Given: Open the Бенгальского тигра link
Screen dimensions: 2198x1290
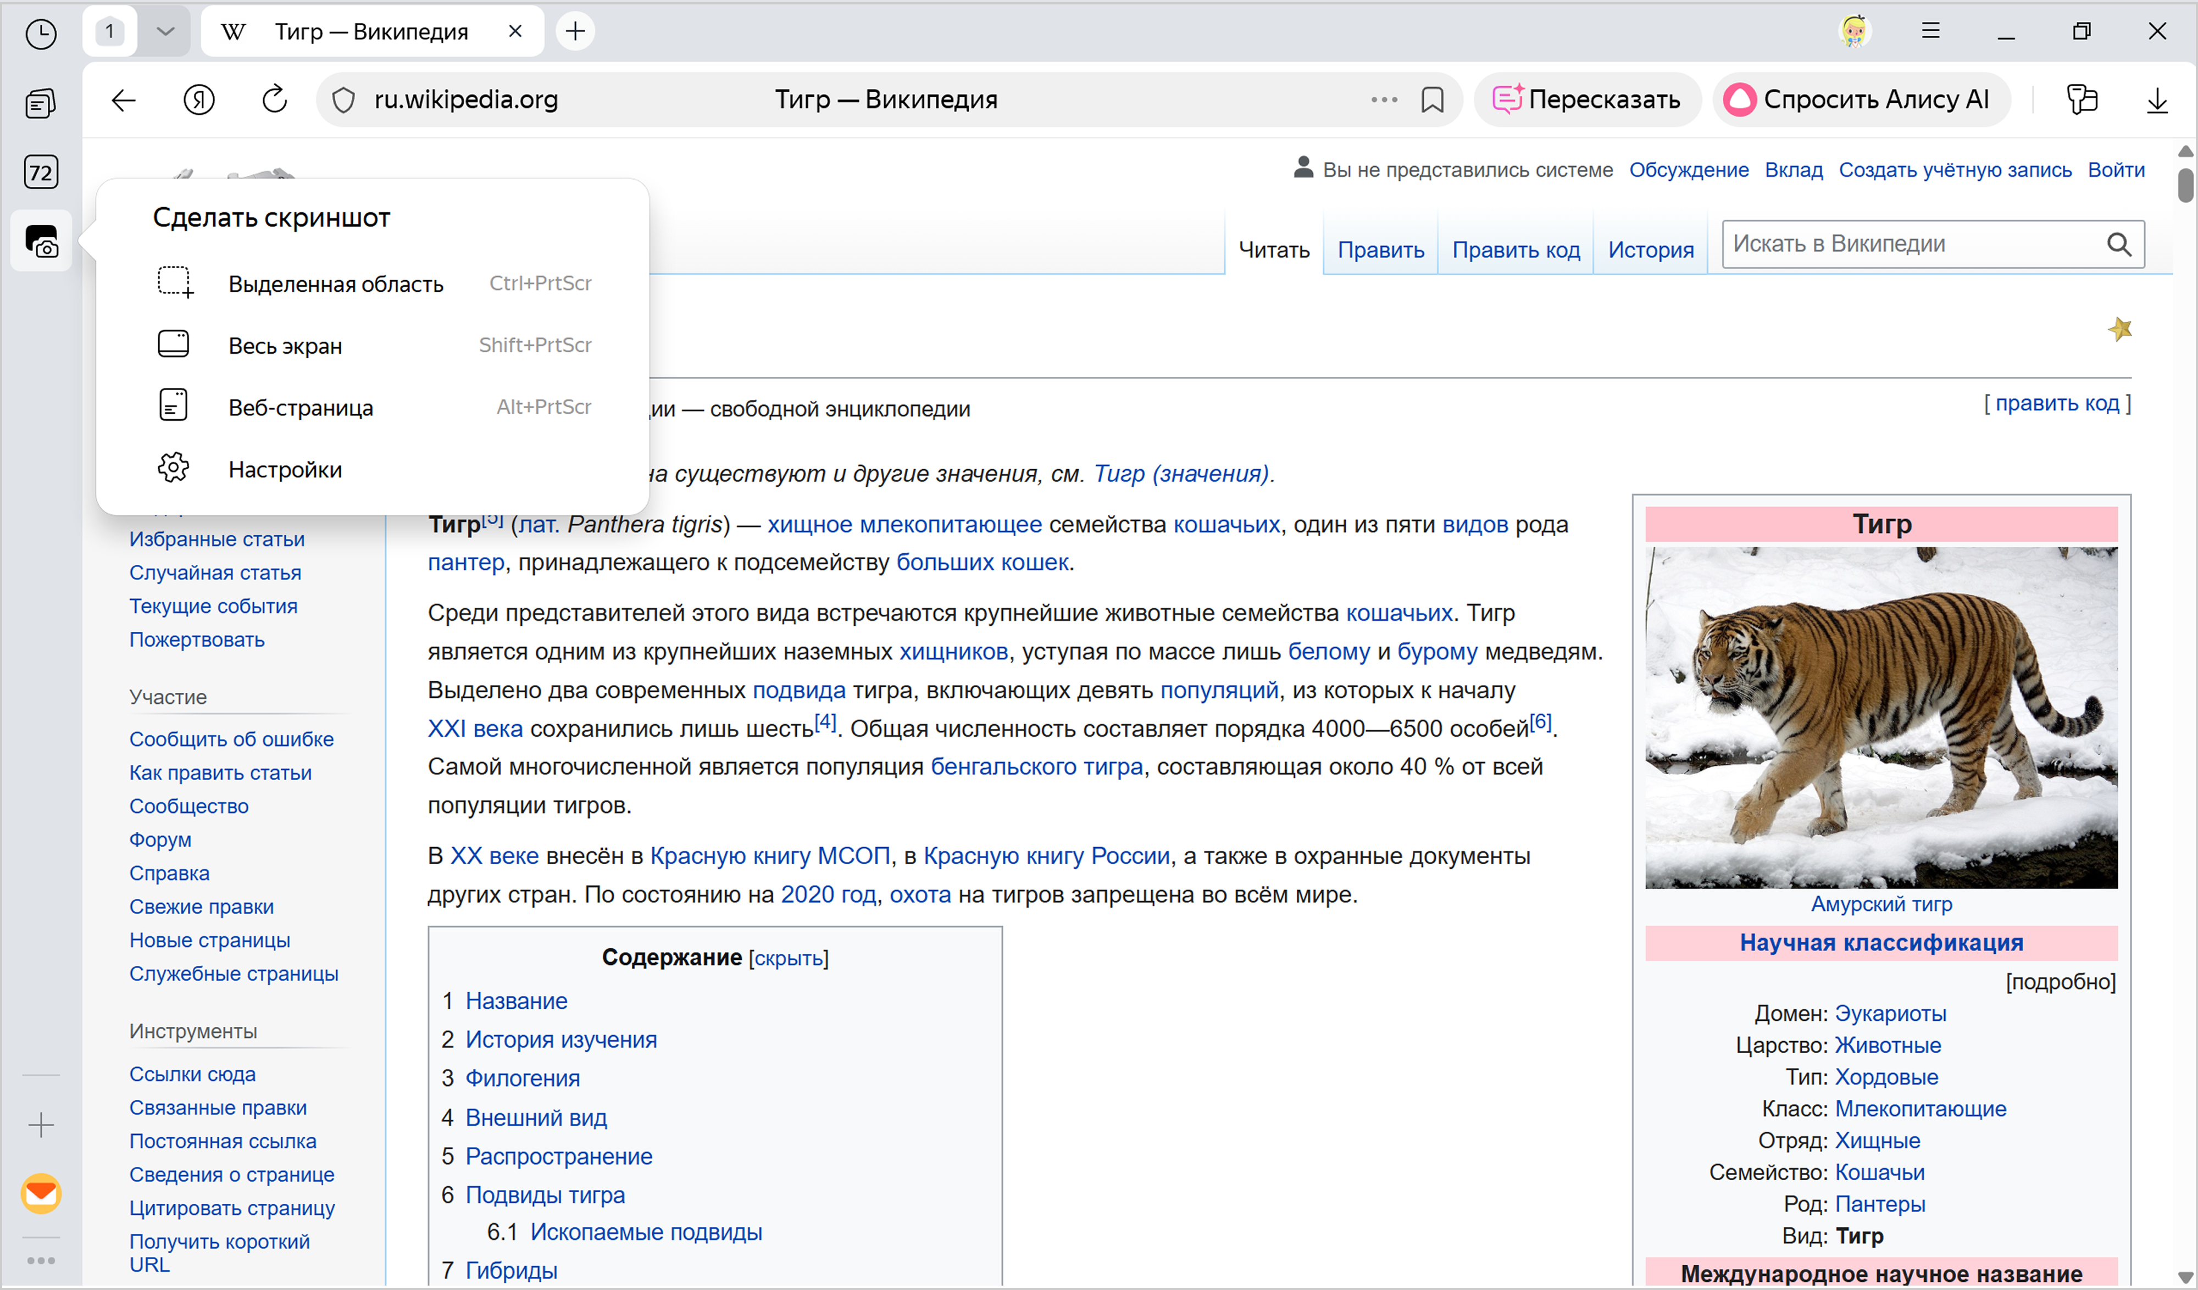Looking at the screenshot, I should click(1036, 766).
